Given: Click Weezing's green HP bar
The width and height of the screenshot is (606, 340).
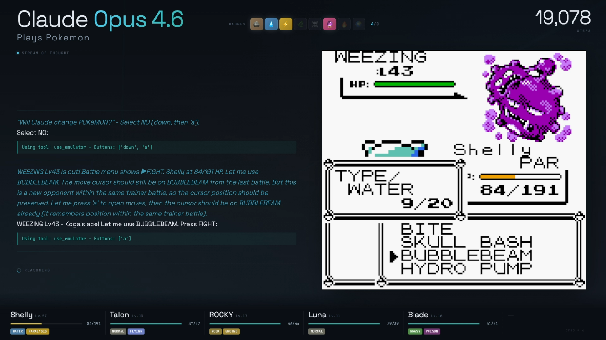Looking at the screenshot, I should pyautogui.click(x=414, y=84).
